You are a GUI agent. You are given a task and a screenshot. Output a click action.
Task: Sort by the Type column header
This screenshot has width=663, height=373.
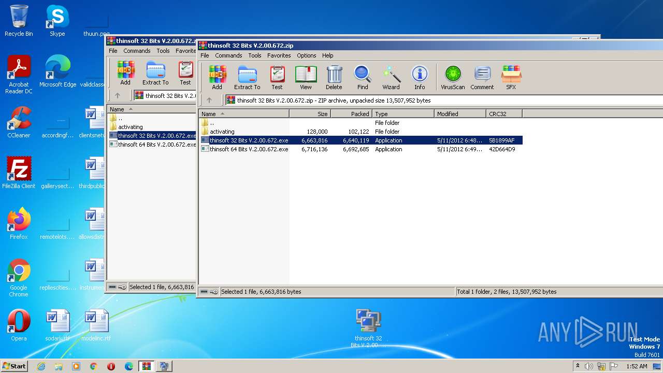(403, 114)
